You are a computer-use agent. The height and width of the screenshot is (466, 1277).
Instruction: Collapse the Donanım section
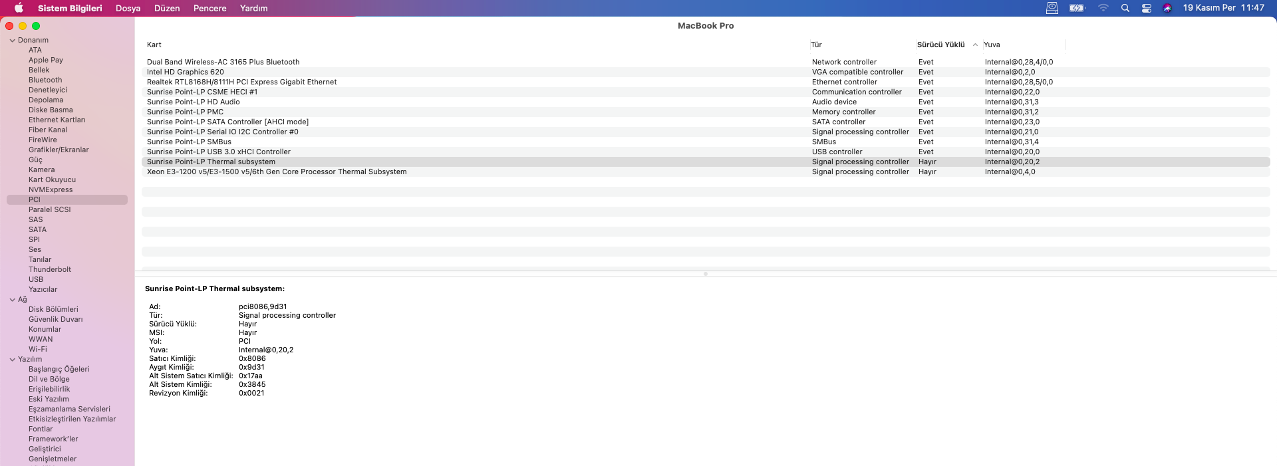point(12,41)
